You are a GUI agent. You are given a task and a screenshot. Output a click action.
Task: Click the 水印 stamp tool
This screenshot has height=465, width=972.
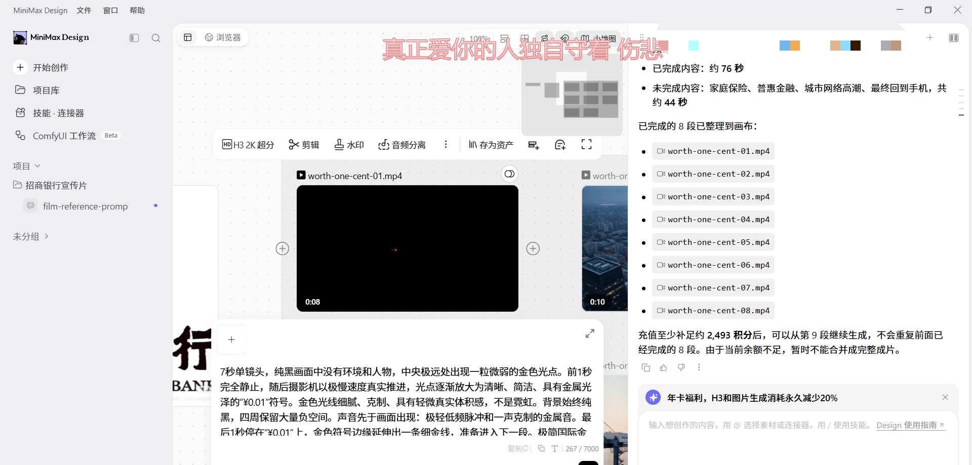click(349, 145)
